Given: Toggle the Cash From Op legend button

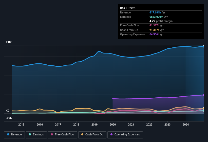Looking at the screenshot, I should 92,135.
